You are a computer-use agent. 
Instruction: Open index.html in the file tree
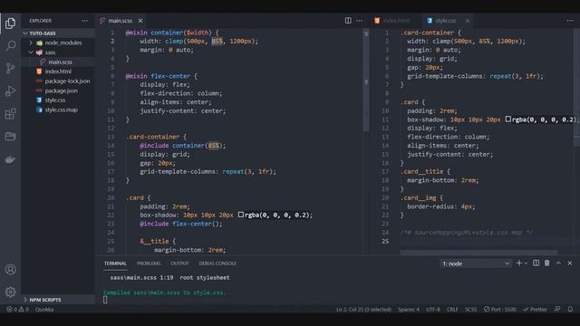click(x=58, y=72)
